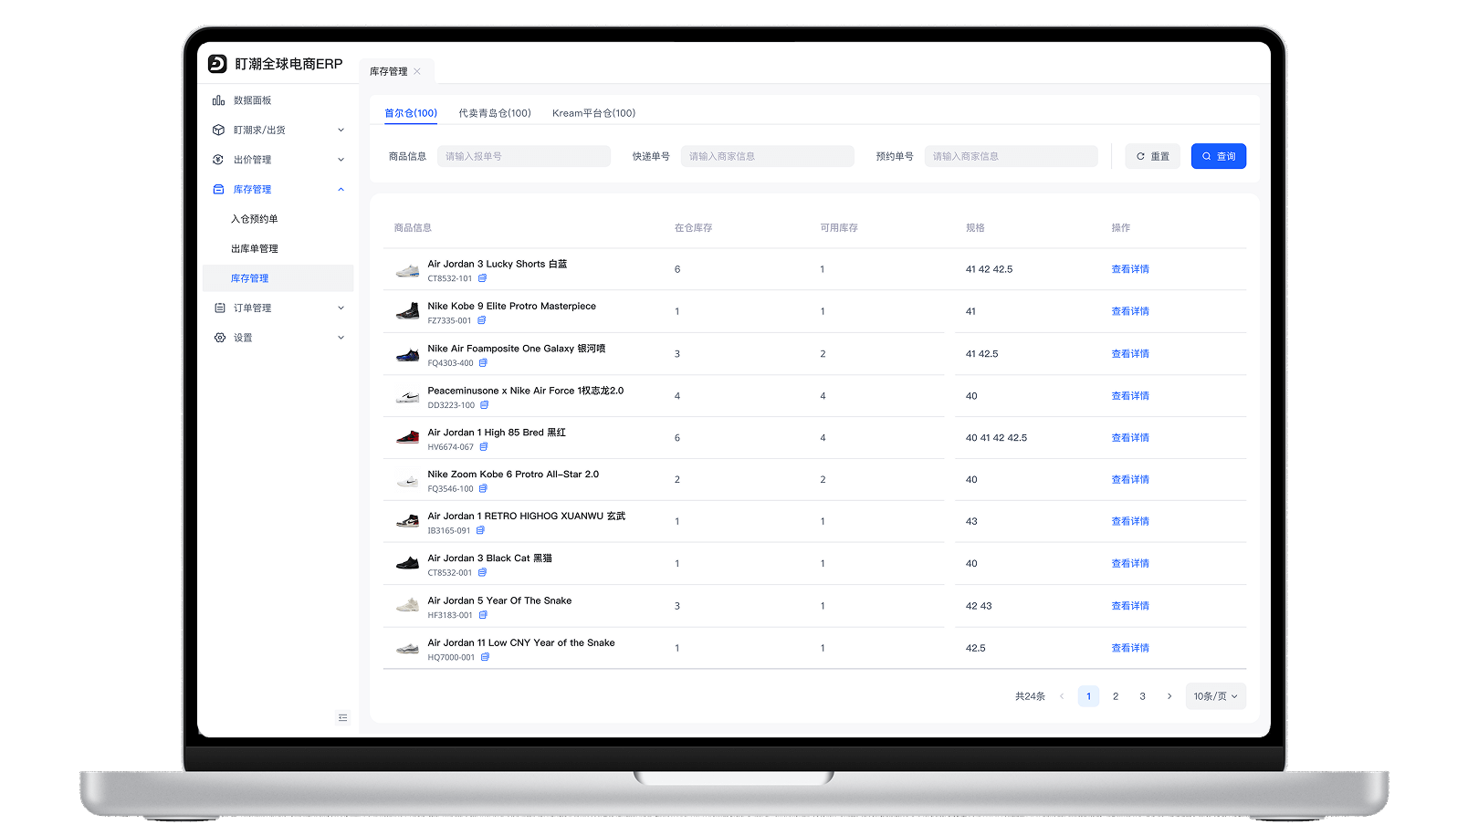Go to page 3
Image resolution: width=1468 pixels, height=835 pixels.
pos(1142,696)
